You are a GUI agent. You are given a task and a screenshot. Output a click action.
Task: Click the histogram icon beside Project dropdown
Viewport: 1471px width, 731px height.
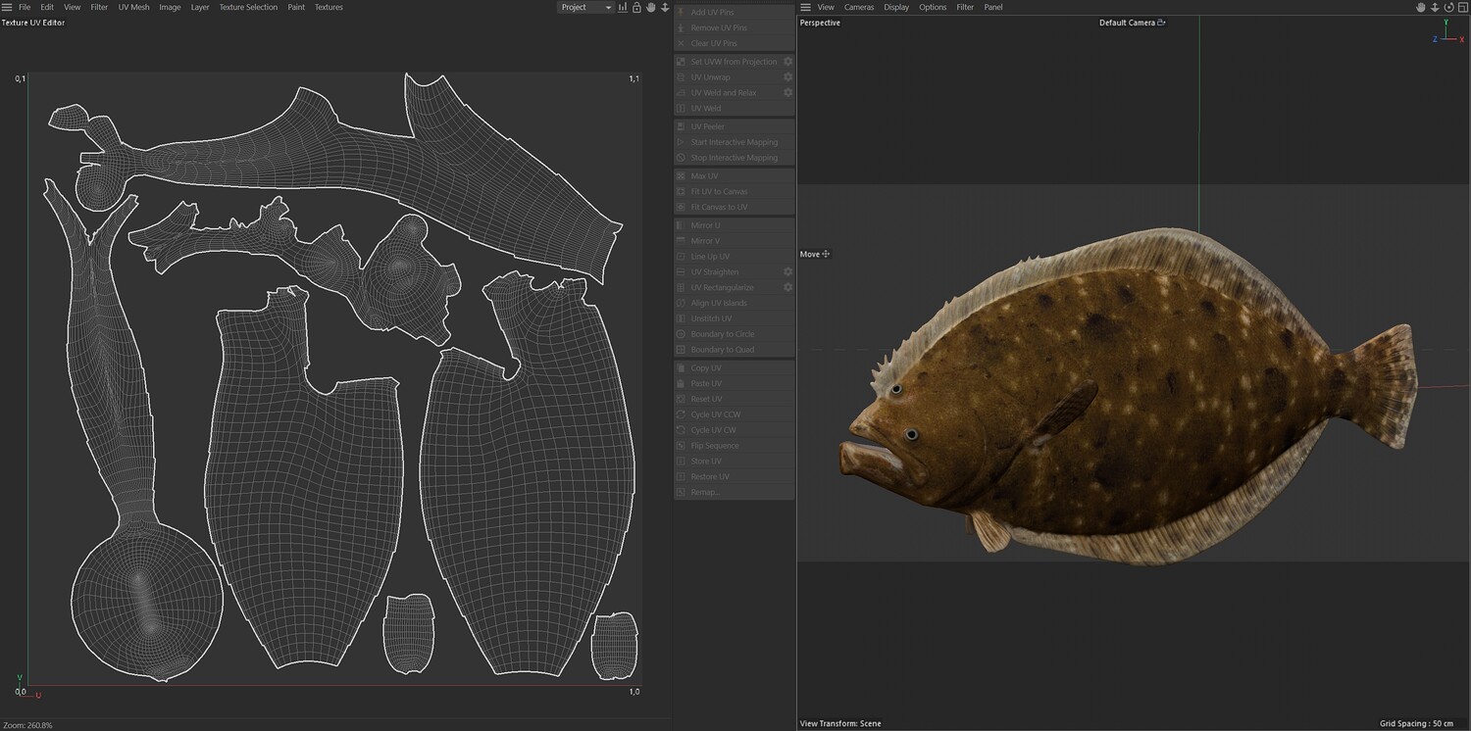pyautogui.click(x=623, y=7)
